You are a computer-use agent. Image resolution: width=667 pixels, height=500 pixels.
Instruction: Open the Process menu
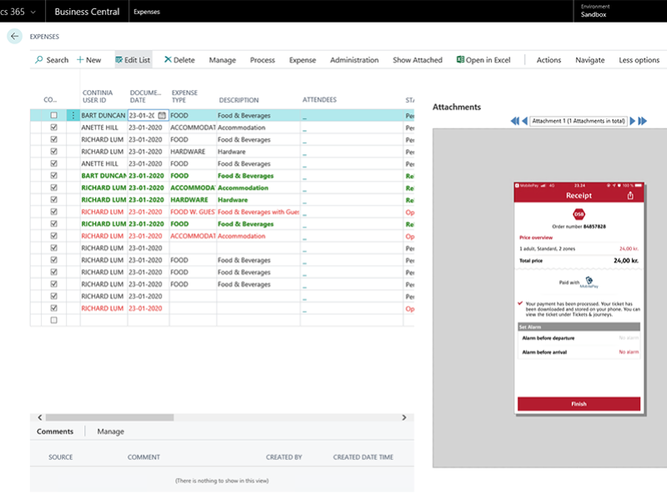(x=263, y=60)
